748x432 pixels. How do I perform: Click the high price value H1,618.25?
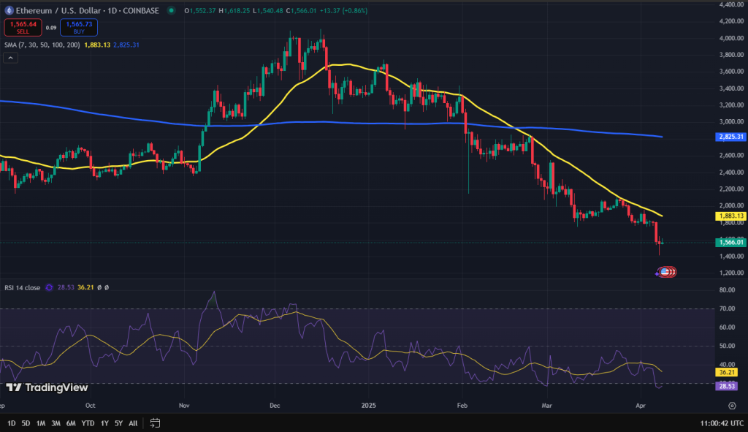click(234, 10)
